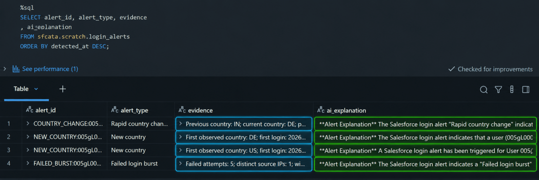This screenshot has height=180, width=539.
Task: Open the table filter funnel icon
Action: click(x=498, y=89)
